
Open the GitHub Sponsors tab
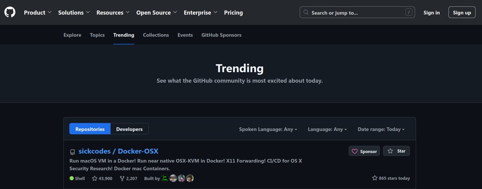[x=221, y=35]
